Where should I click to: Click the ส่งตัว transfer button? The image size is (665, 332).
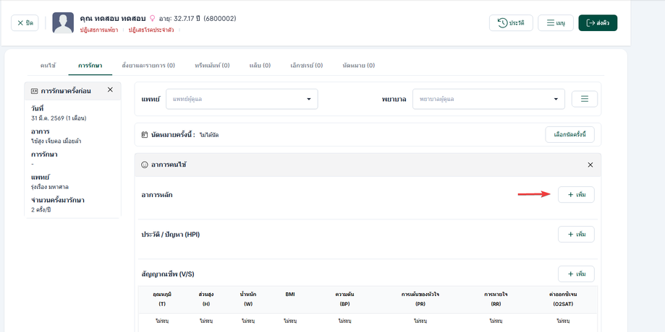(598, 23)
